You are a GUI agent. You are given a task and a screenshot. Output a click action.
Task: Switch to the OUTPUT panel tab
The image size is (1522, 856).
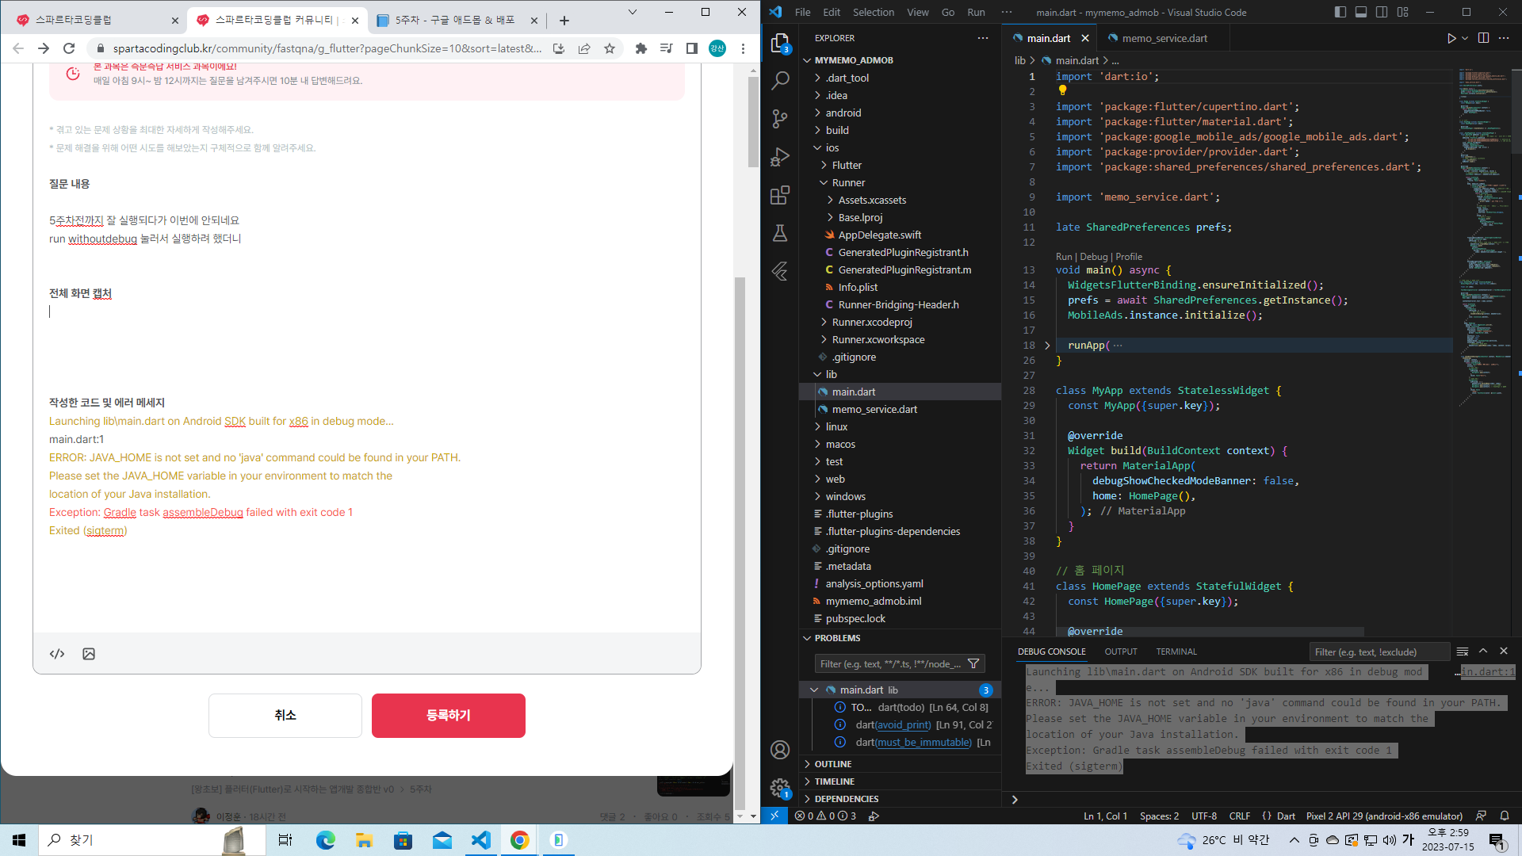point(1121,652)
